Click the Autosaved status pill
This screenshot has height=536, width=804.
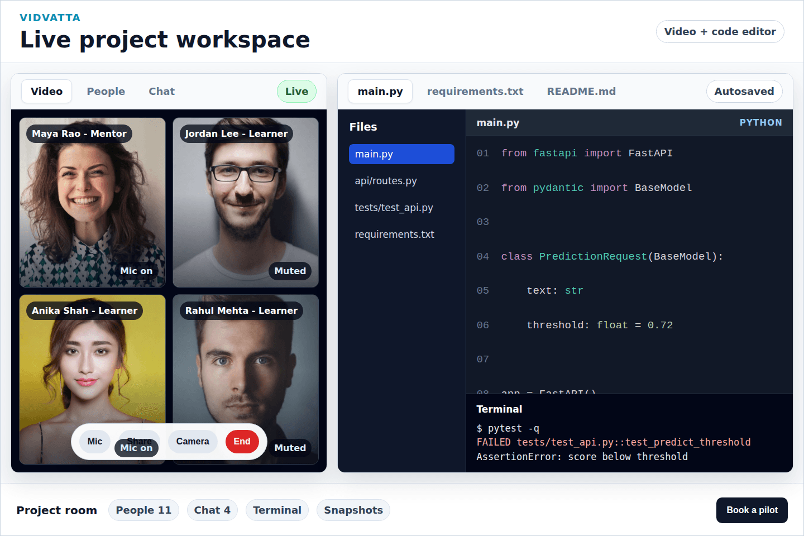(x=744, y=92)
